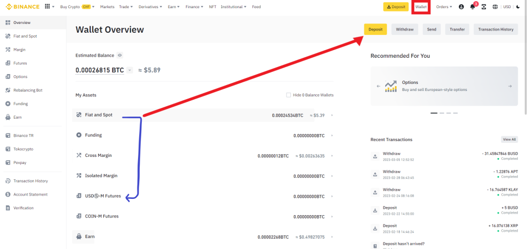Open the profile account icon
The width and height of the screenshot is (527, 249).
pyautogui.click(x=461, y=7)
